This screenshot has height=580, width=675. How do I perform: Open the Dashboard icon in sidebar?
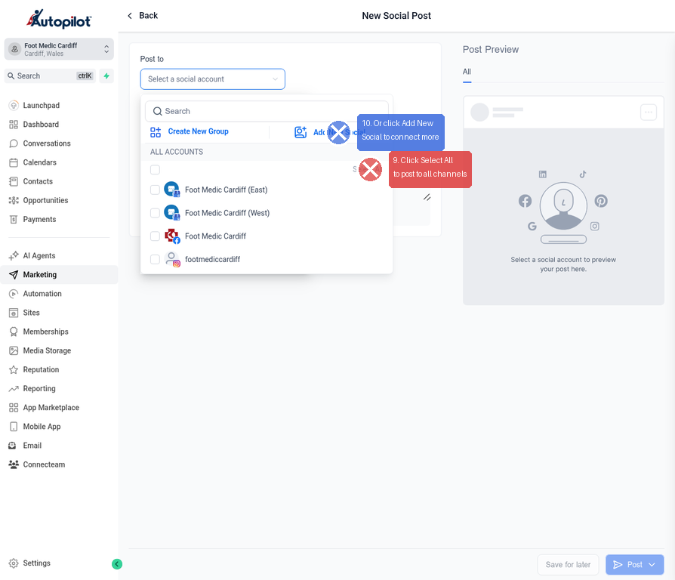pyautogui.click(x=14, y=125)
